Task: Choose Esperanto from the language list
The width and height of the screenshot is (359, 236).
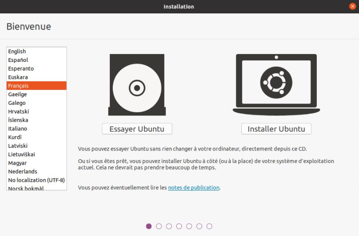Action: pyautogui.click(x=36, y=68)
